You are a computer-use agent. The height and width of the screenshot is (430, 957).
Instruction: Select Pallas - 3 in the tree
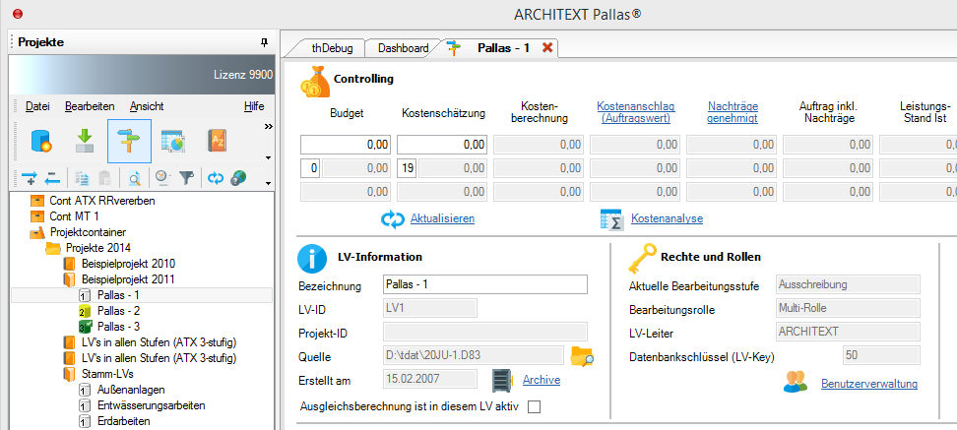(x=119, y=327)
